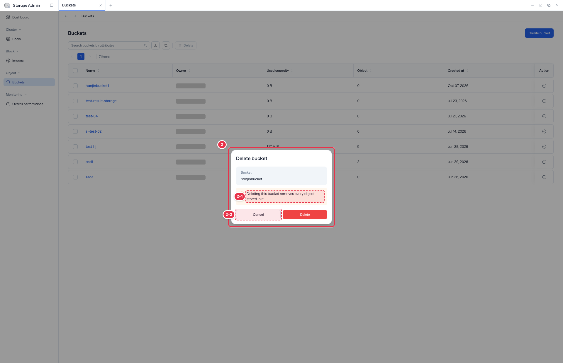Viewport: 563px width, 363px height.
Task: Click the Storage Admin logo icon
Action: (x=7, y=5)
